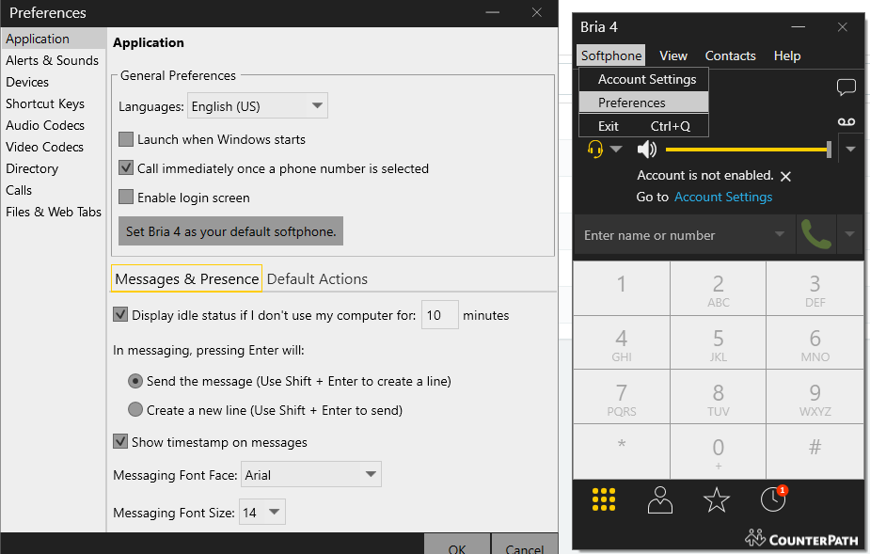Toggle 'Launch when Windows starts' checkbox

coord(126,139)
